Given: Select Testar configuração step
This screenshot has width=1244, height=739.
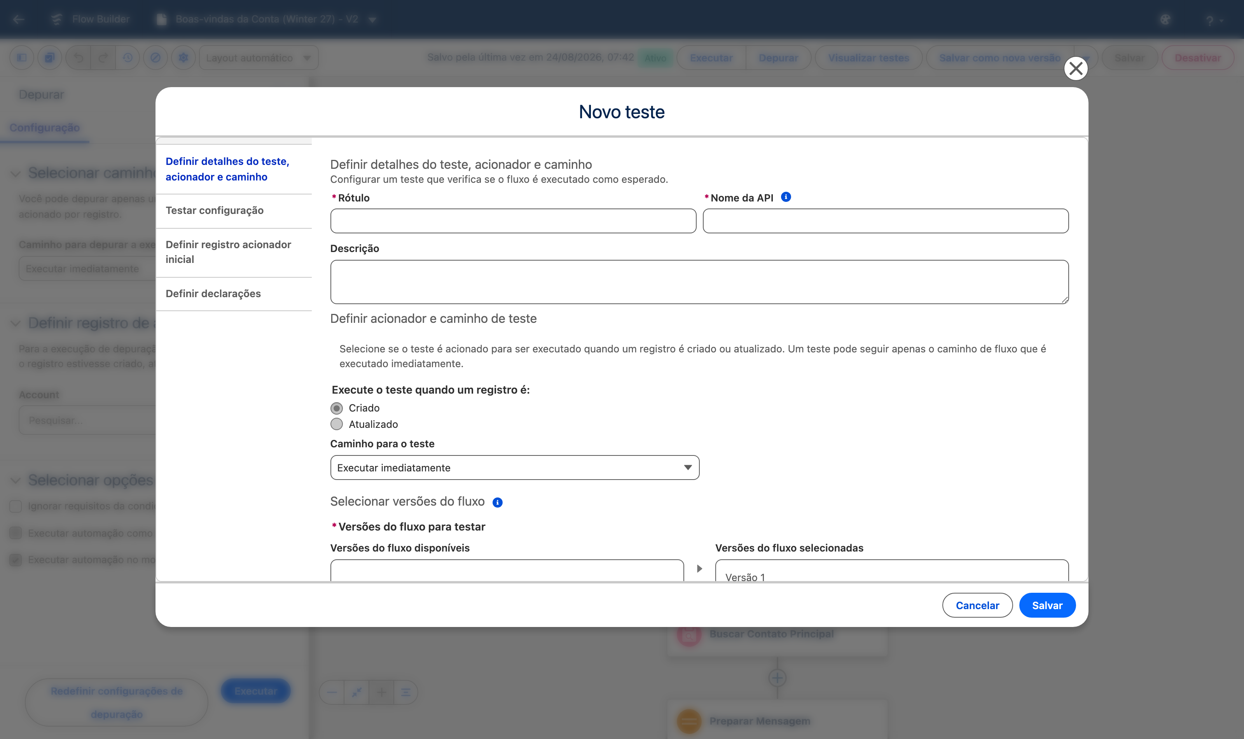Looking at the screenshot, I should 234,211.
